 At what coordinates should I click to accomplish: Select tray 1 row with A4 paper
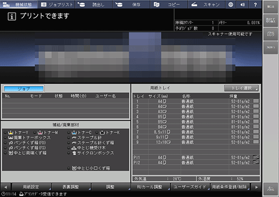(196, 101)
